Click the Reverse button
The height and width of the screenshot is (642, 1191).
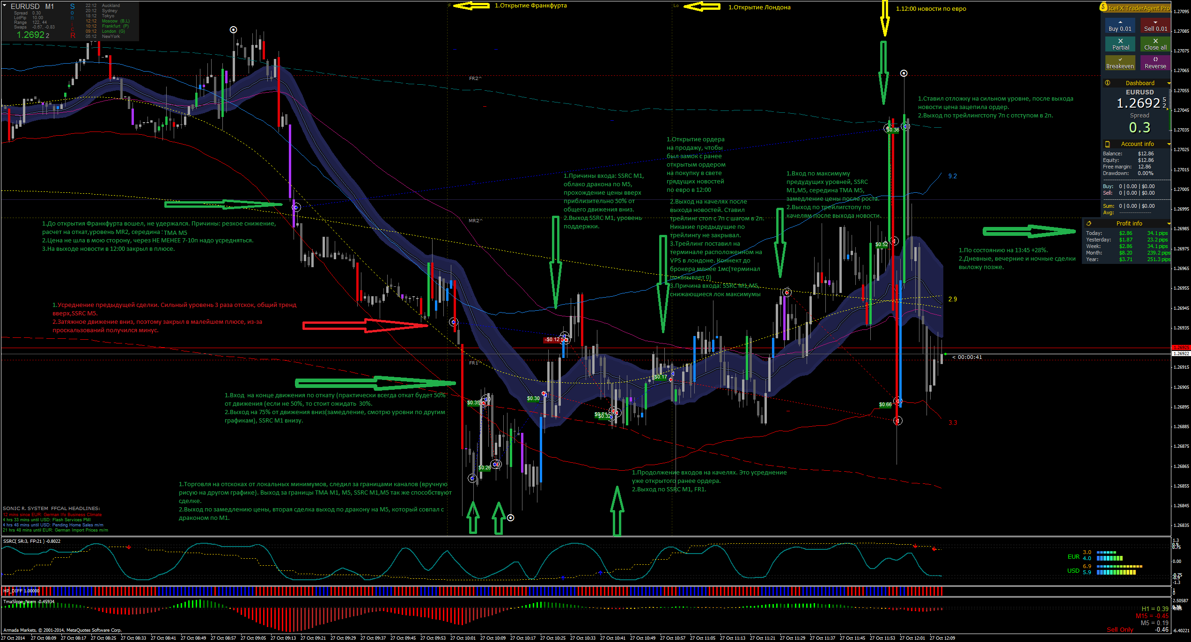coord(1155,63)
